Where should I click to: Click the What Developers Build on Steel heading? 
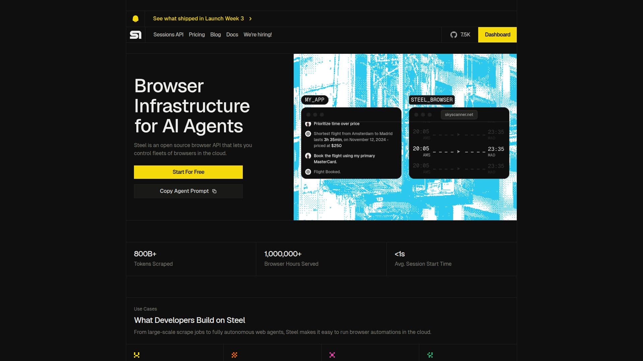(x=190, y=320)
